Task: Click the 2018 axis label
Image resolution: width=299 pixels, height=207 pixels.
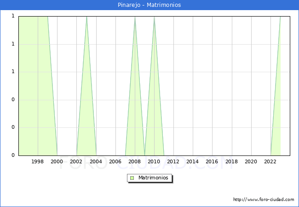Action: click(x=232, y=161)
